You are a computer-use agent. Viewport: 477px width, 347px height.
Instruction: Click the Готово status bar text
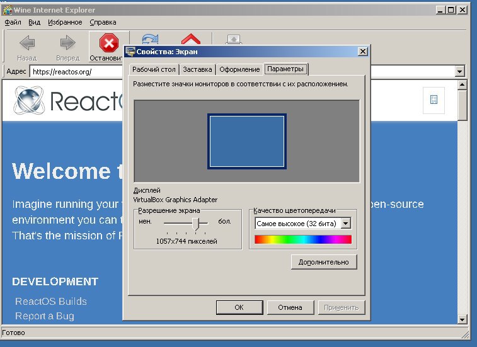tap(13, 333)
